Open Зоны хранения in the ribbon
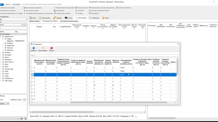218x122 pixels. click(82, 8)
